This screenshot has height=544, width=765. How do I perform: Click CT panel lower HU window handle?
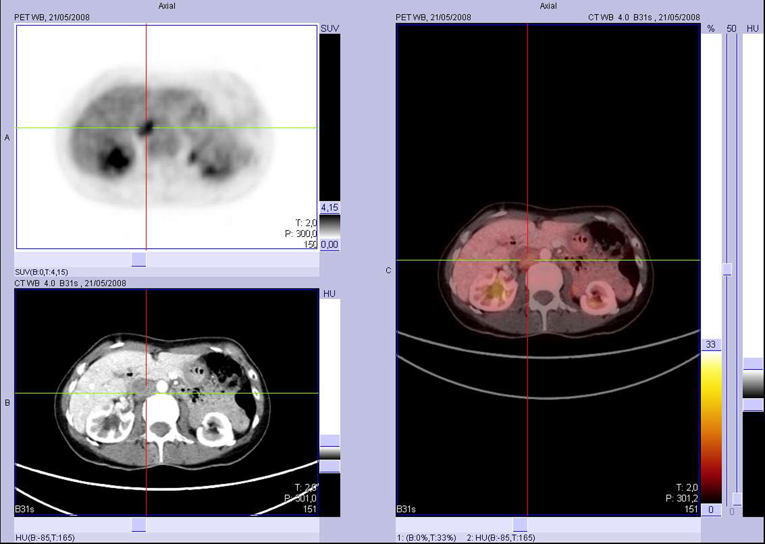click(329, 466)
